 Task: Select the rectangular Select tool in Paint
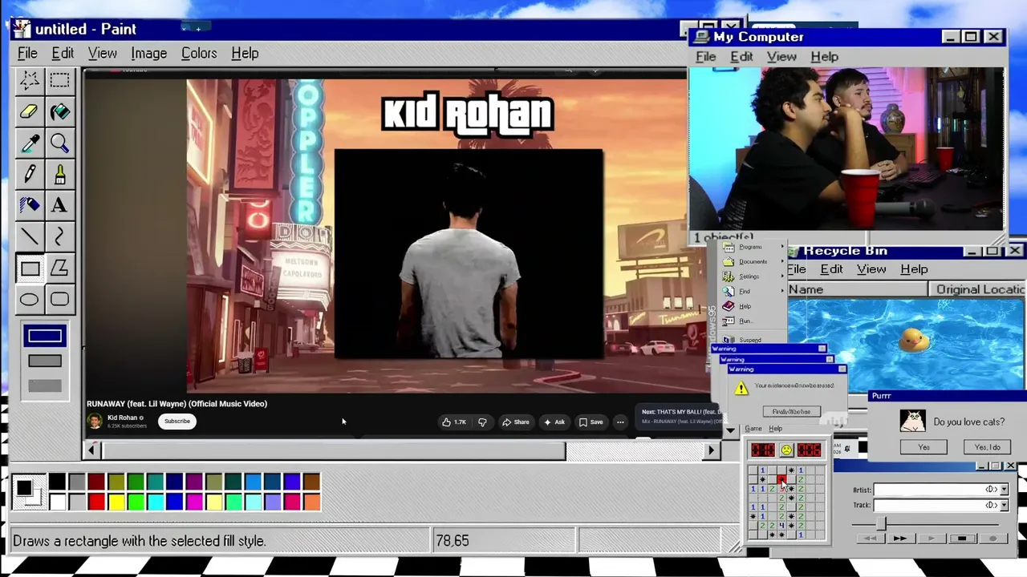point(59,79)
